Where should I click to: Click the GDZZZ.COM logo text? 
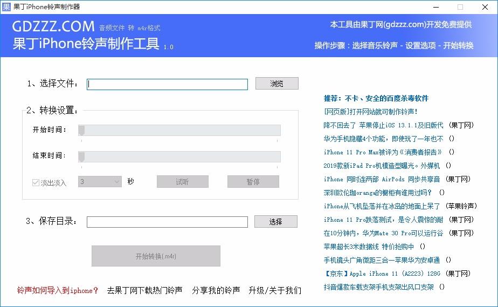pyautogui.click(x=53, y=26)
